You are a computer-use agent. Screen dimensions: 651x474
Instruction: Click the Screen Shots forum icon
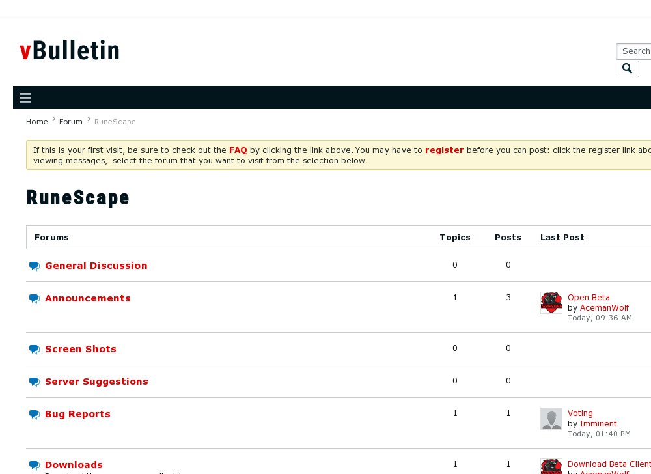tap(35, 349)
